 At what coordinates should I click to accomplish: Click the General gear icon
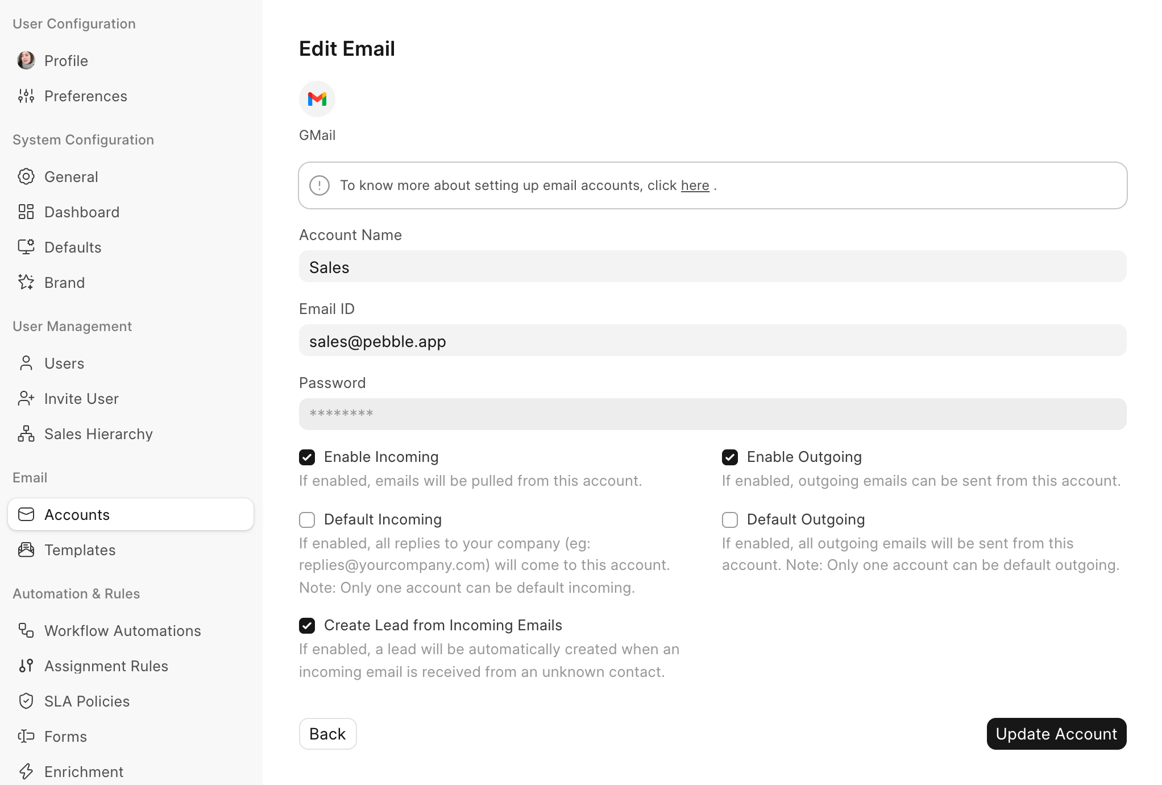tap(26, 176)
